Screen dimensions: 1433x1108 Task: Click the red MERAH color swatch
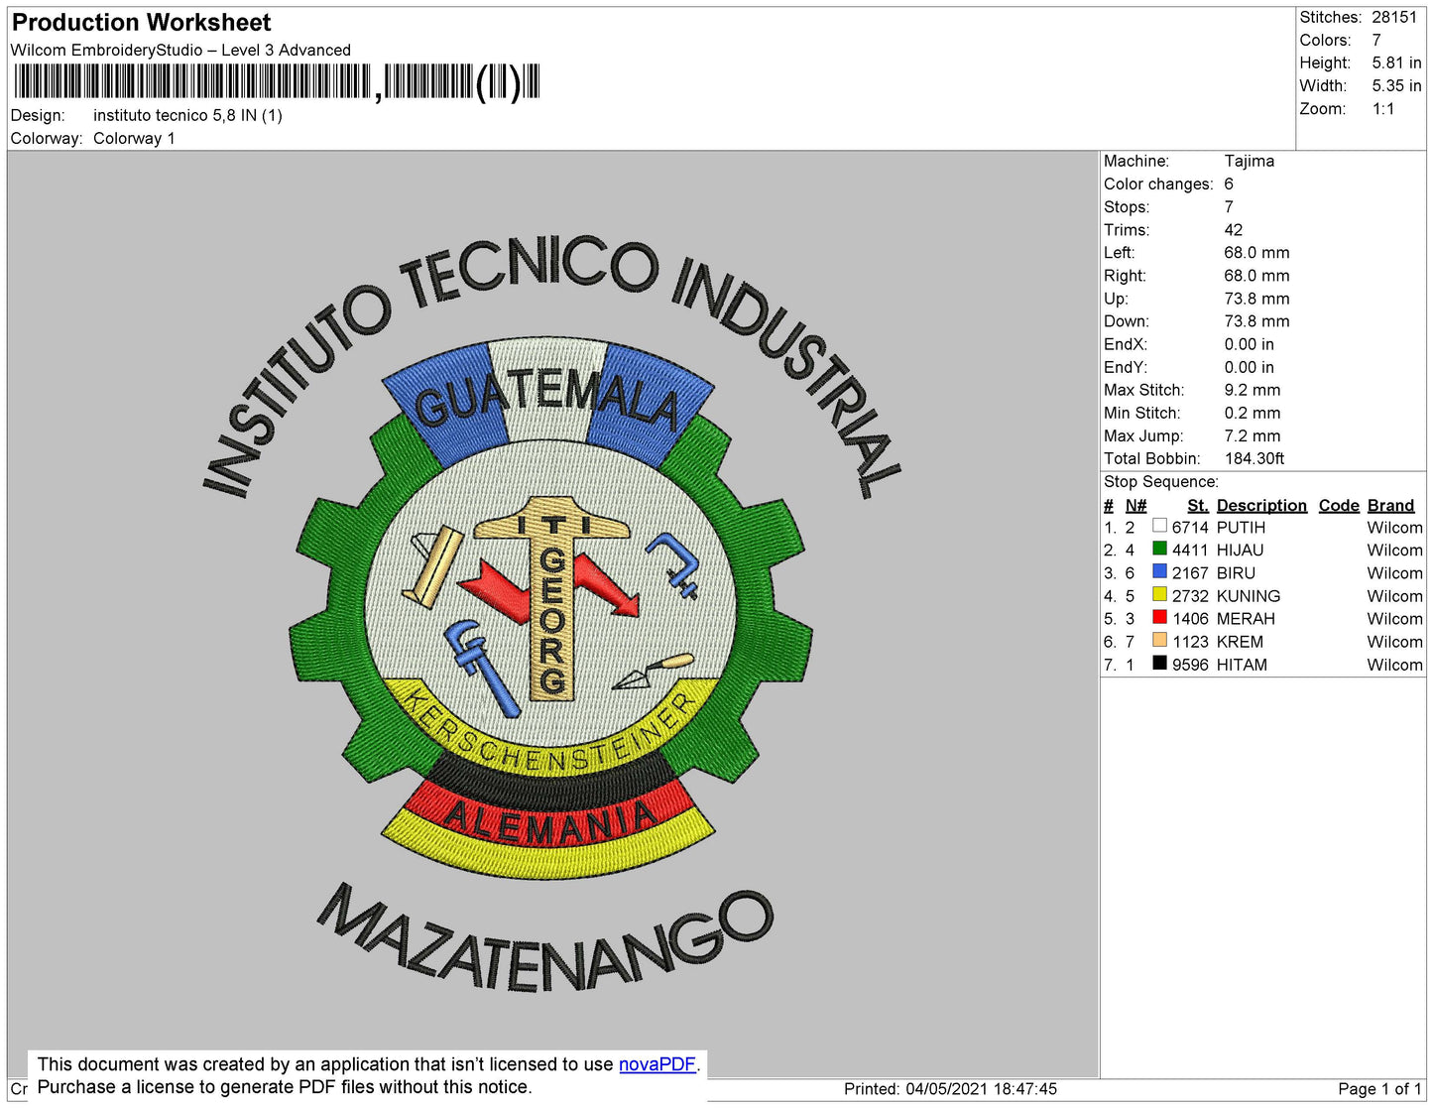coord(1159,617)
